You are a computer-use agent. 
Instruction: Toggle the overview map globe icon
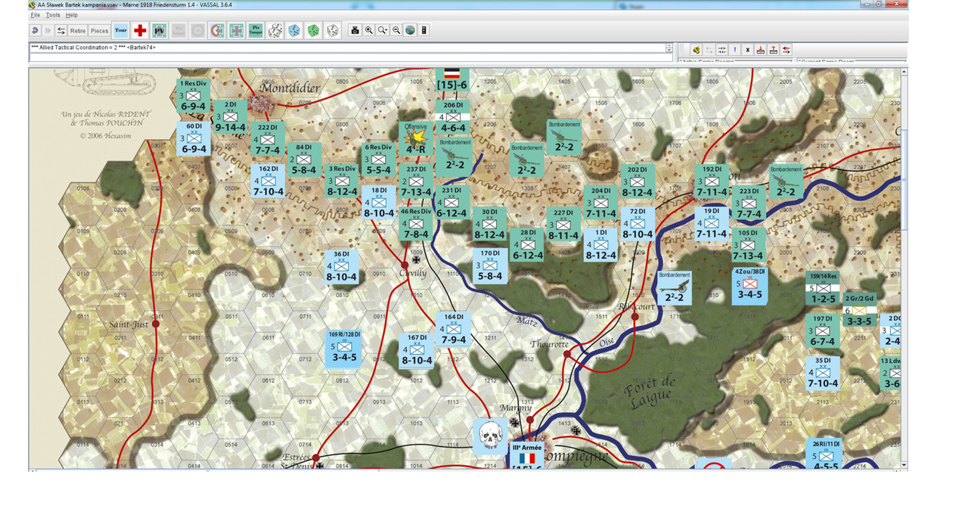click(410, 30)
